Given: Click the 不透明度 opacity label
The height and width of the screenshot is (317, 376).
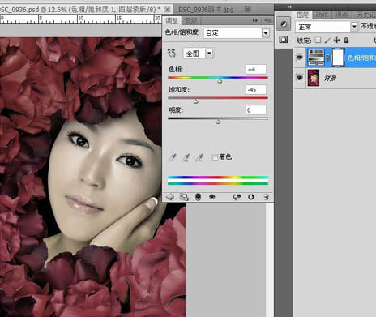Looking at the screenshot, I should point(369,26).
